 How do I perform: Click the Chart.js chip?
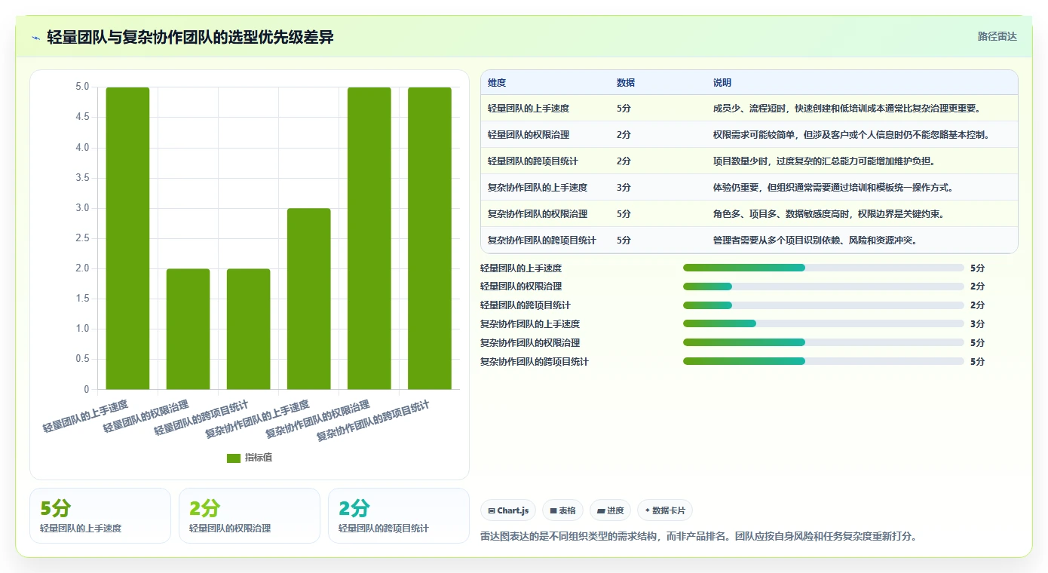tap(509, 510)
